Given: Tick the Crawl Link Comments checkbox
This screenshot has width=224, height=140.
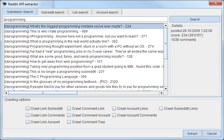Looking at the screenshot, I should [x=27, y=115].
